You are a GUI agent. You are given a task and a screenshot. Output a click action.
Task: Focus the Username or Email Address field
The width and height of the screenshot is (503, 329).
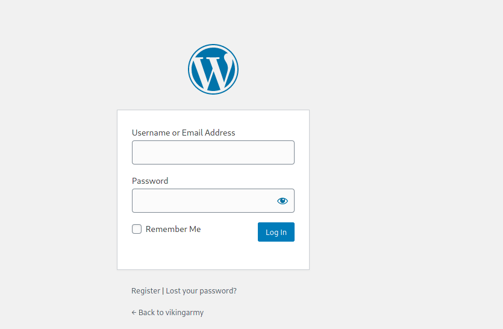(x=213, y=152)
